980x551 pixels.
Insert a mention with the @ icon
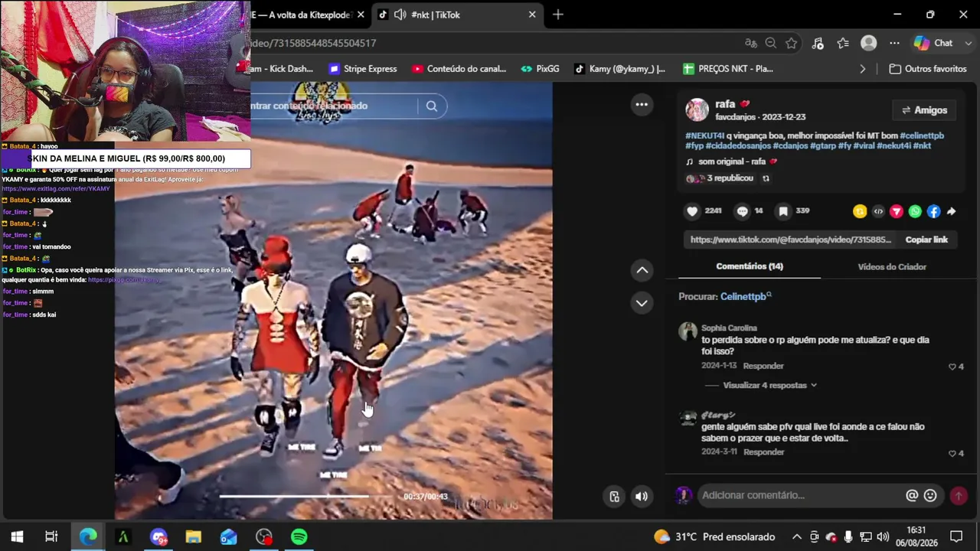point(912,496)
